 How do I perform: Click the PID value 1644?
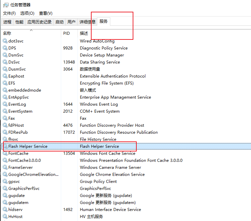pyautogui.click(x=68, y=104)
